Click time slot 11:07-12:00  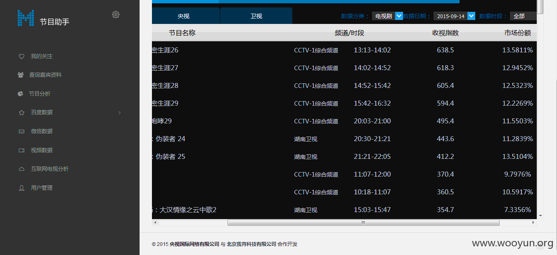point(372,174)
